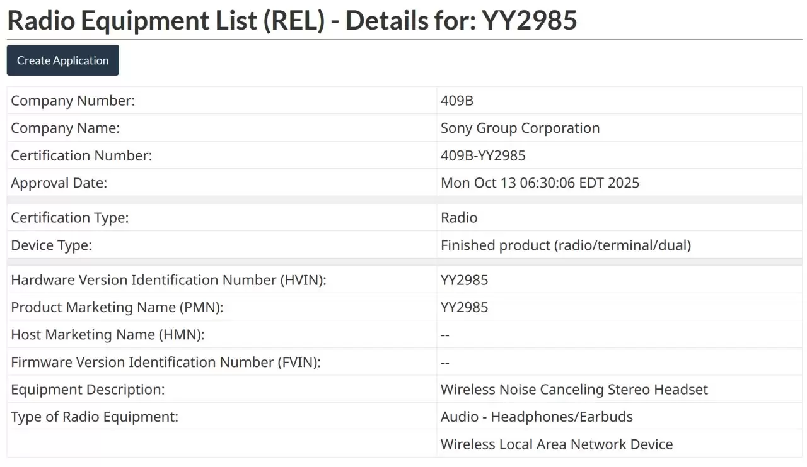The height and width of the screenshot is (467, 807).
Task: Click the Approval Date label
Action: coord(59,183)
